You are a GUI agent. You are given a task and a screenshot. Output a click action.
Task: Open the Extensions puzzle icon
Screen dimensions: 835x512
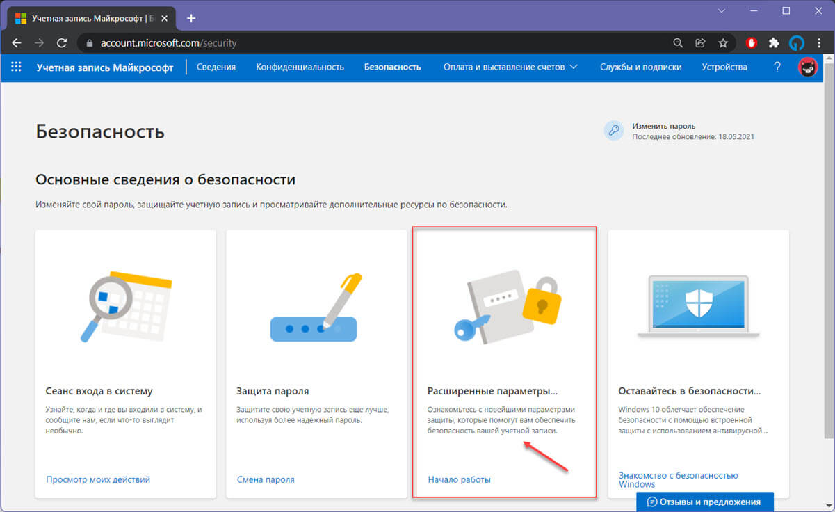click(x=773, y=43)
